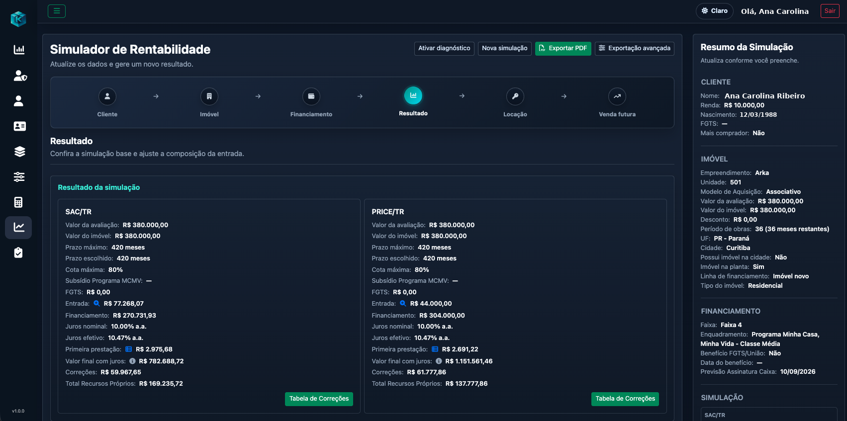Click the Venda futura step trend icon
The image size is (847, 421).
[617, 96]
